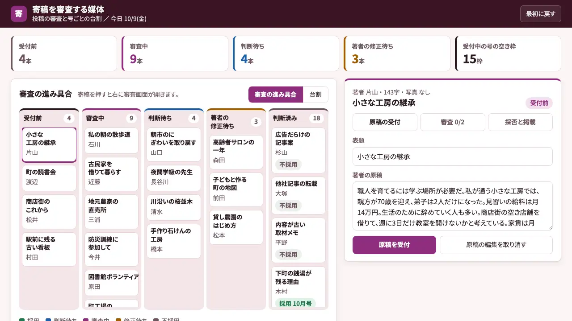Choose the 防災訓練に参加して card by 今井
The width and height of the screenshot is (572, 321).
click(x=111, y=249)
